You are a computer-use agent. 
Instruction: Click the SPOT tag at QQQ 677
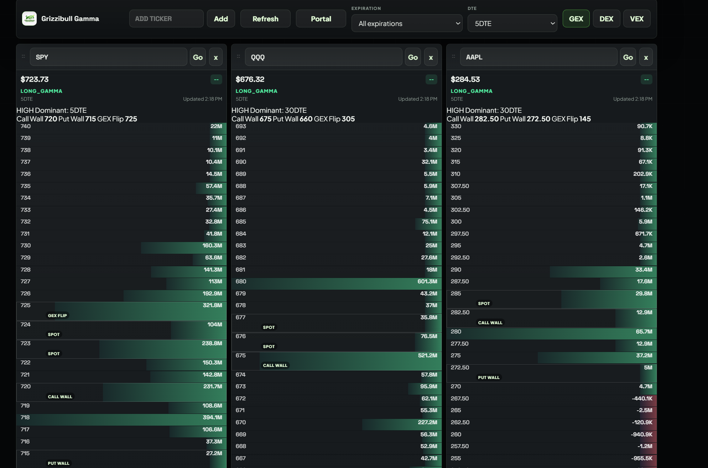click(269, 327)
